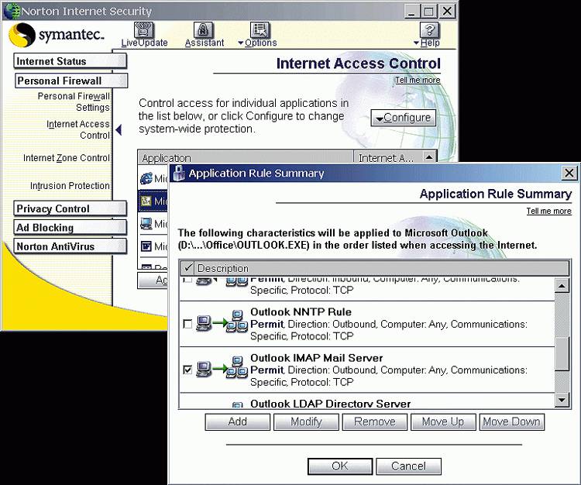Close the Application Rule Summary dialog

point(569,173)
